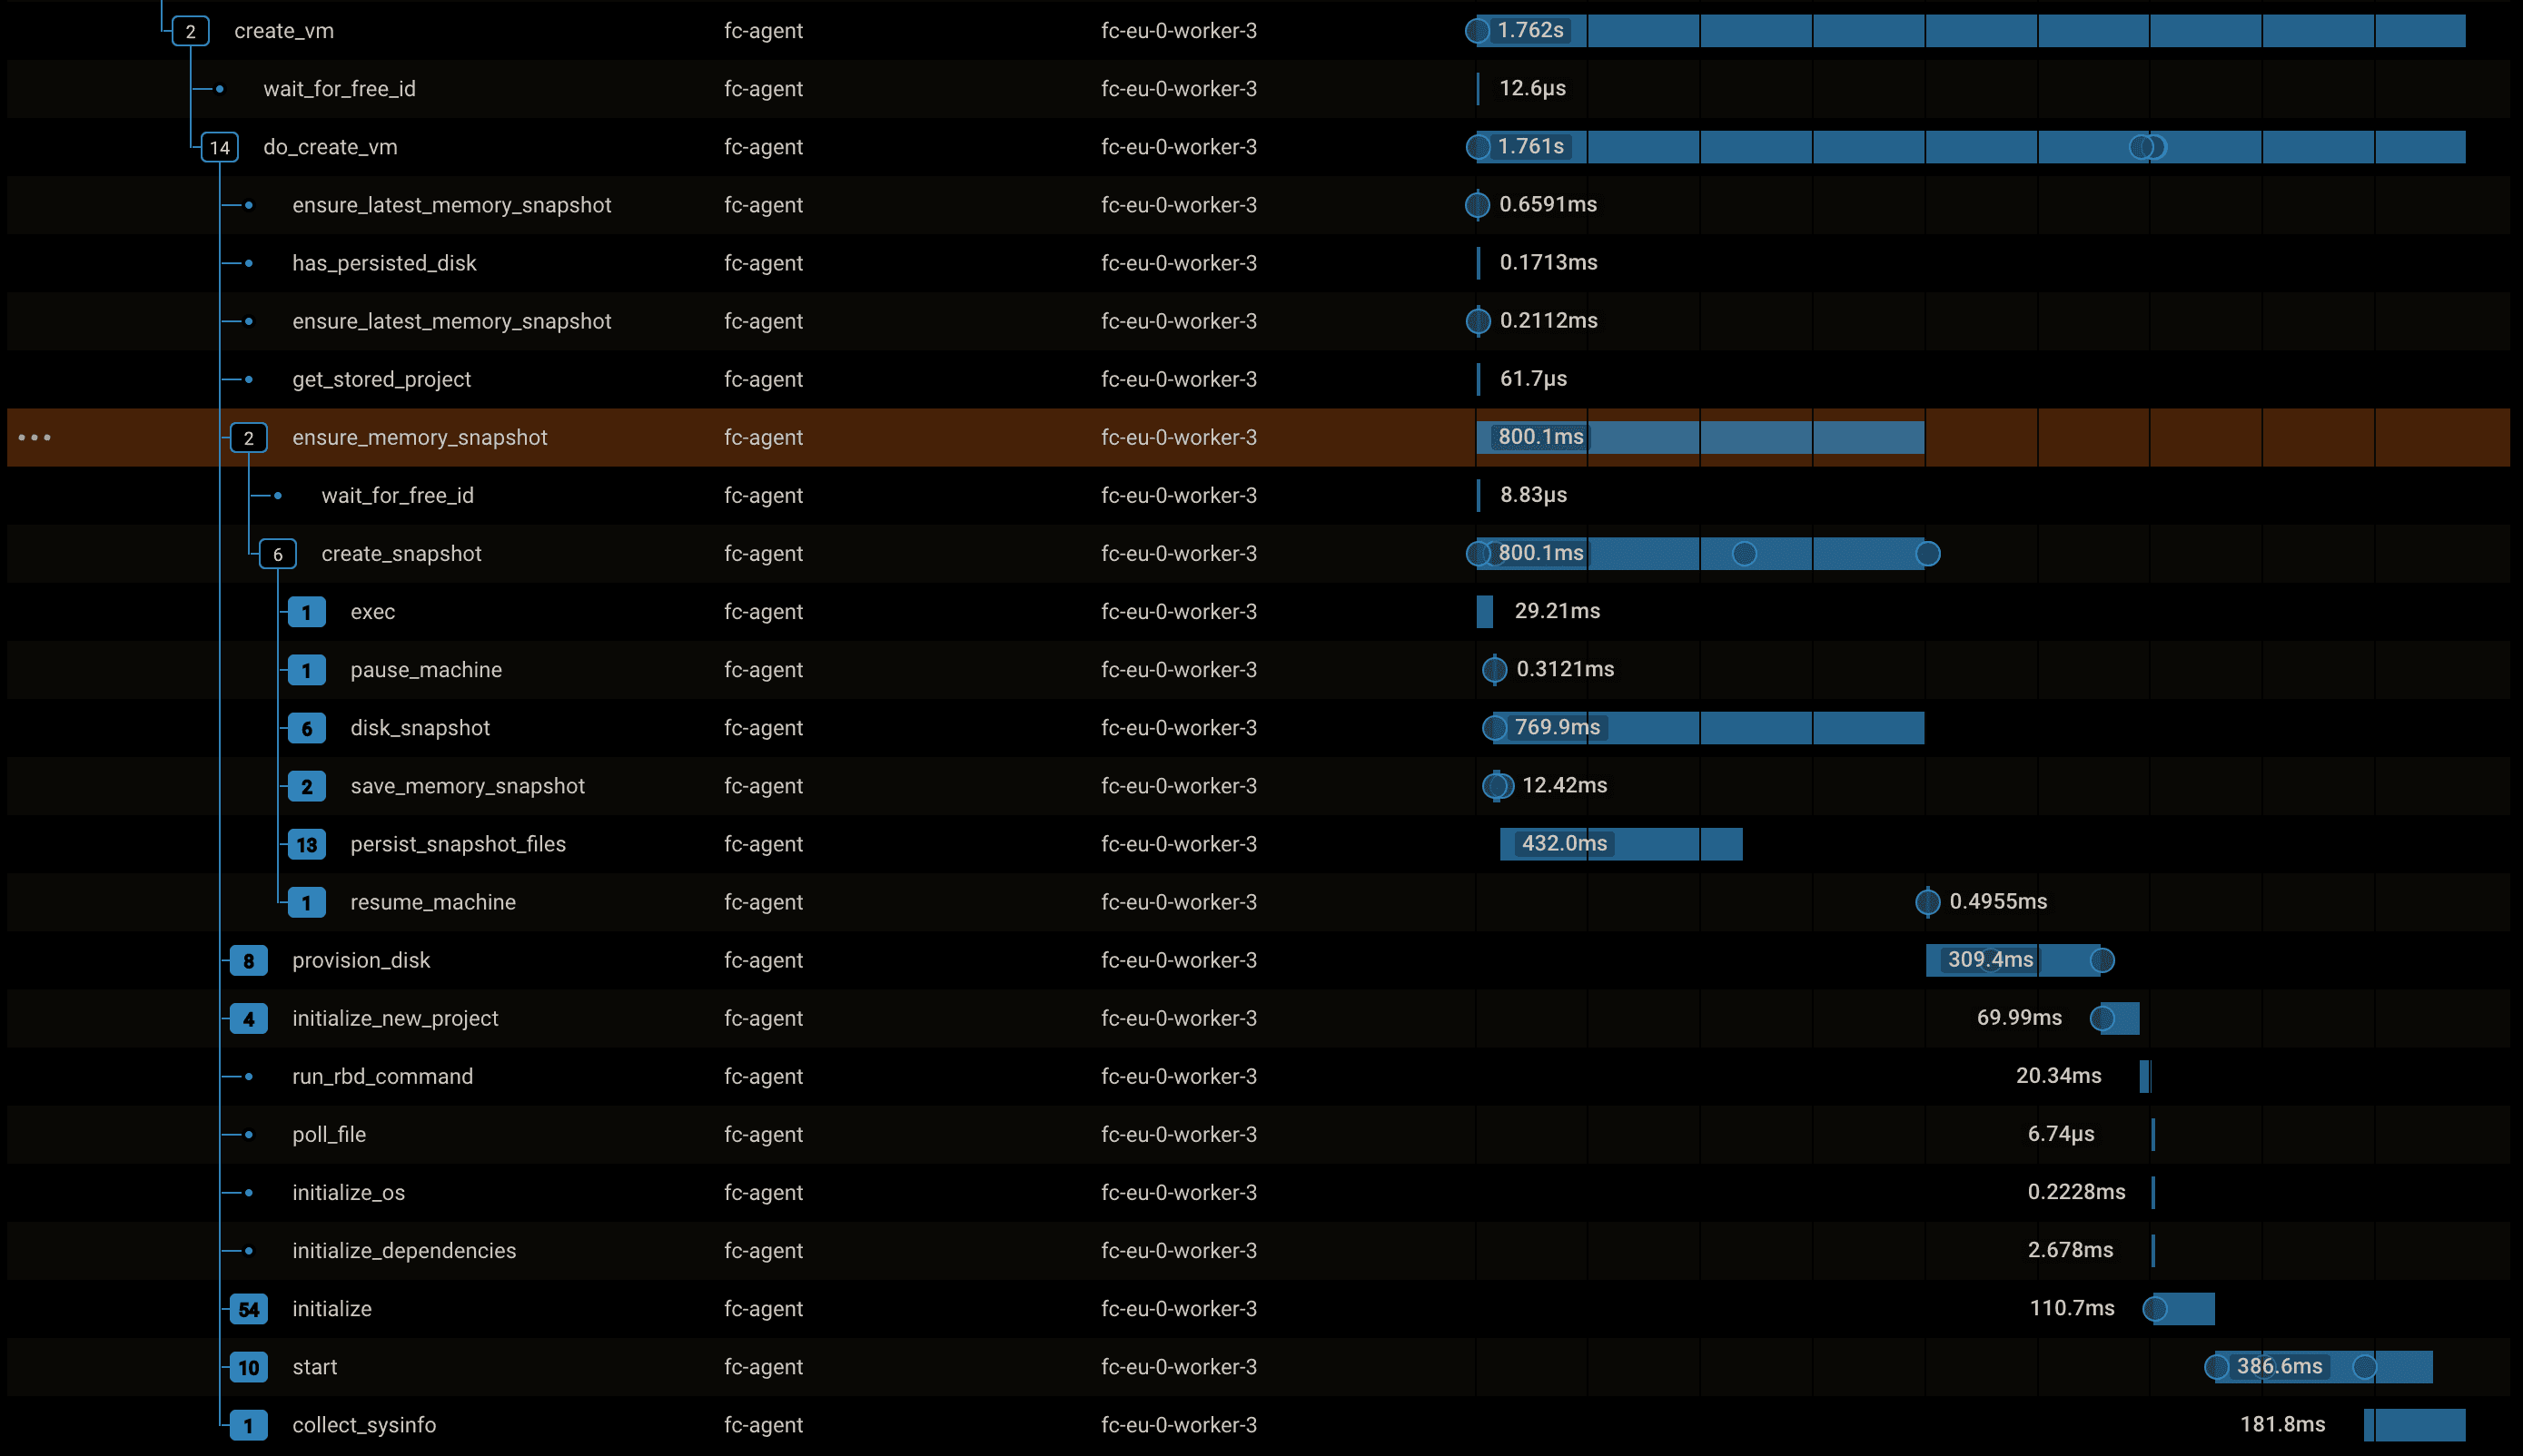Click the 61.7µs duration of get_stored_project
The image size is (2523, 1456).
pyautogui.click(x=1533, y=378)
